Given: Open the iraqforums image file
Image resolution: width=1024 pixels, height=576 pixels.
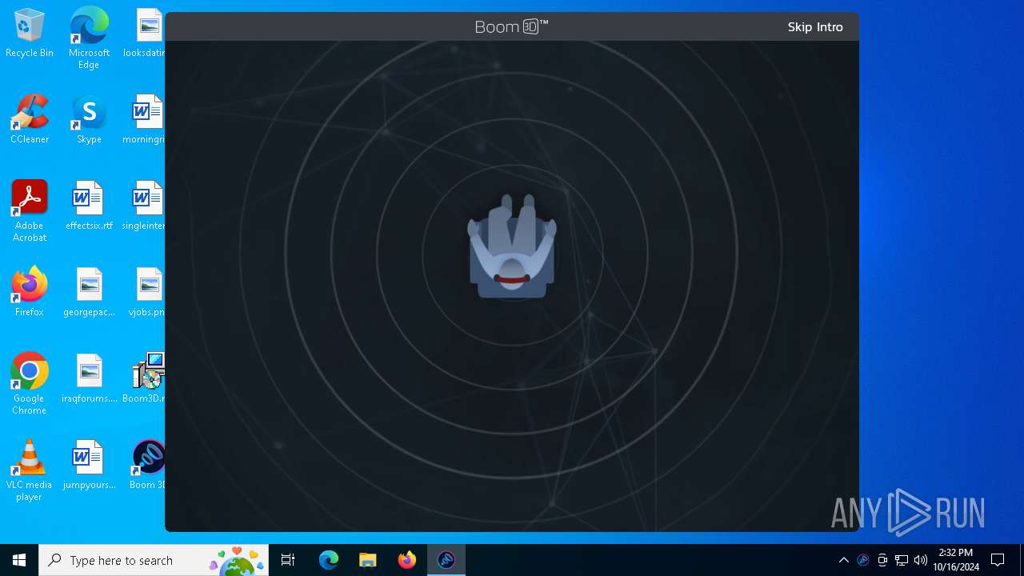Looking at the screenshot, I should click(89, 379).
